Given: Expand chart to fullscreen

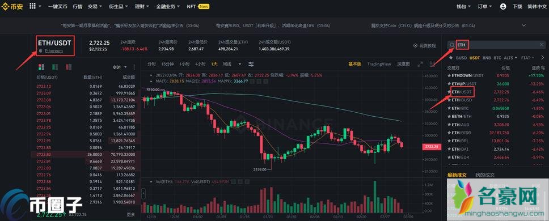Looking at the screenshot, I should click(x=420, y=64).
